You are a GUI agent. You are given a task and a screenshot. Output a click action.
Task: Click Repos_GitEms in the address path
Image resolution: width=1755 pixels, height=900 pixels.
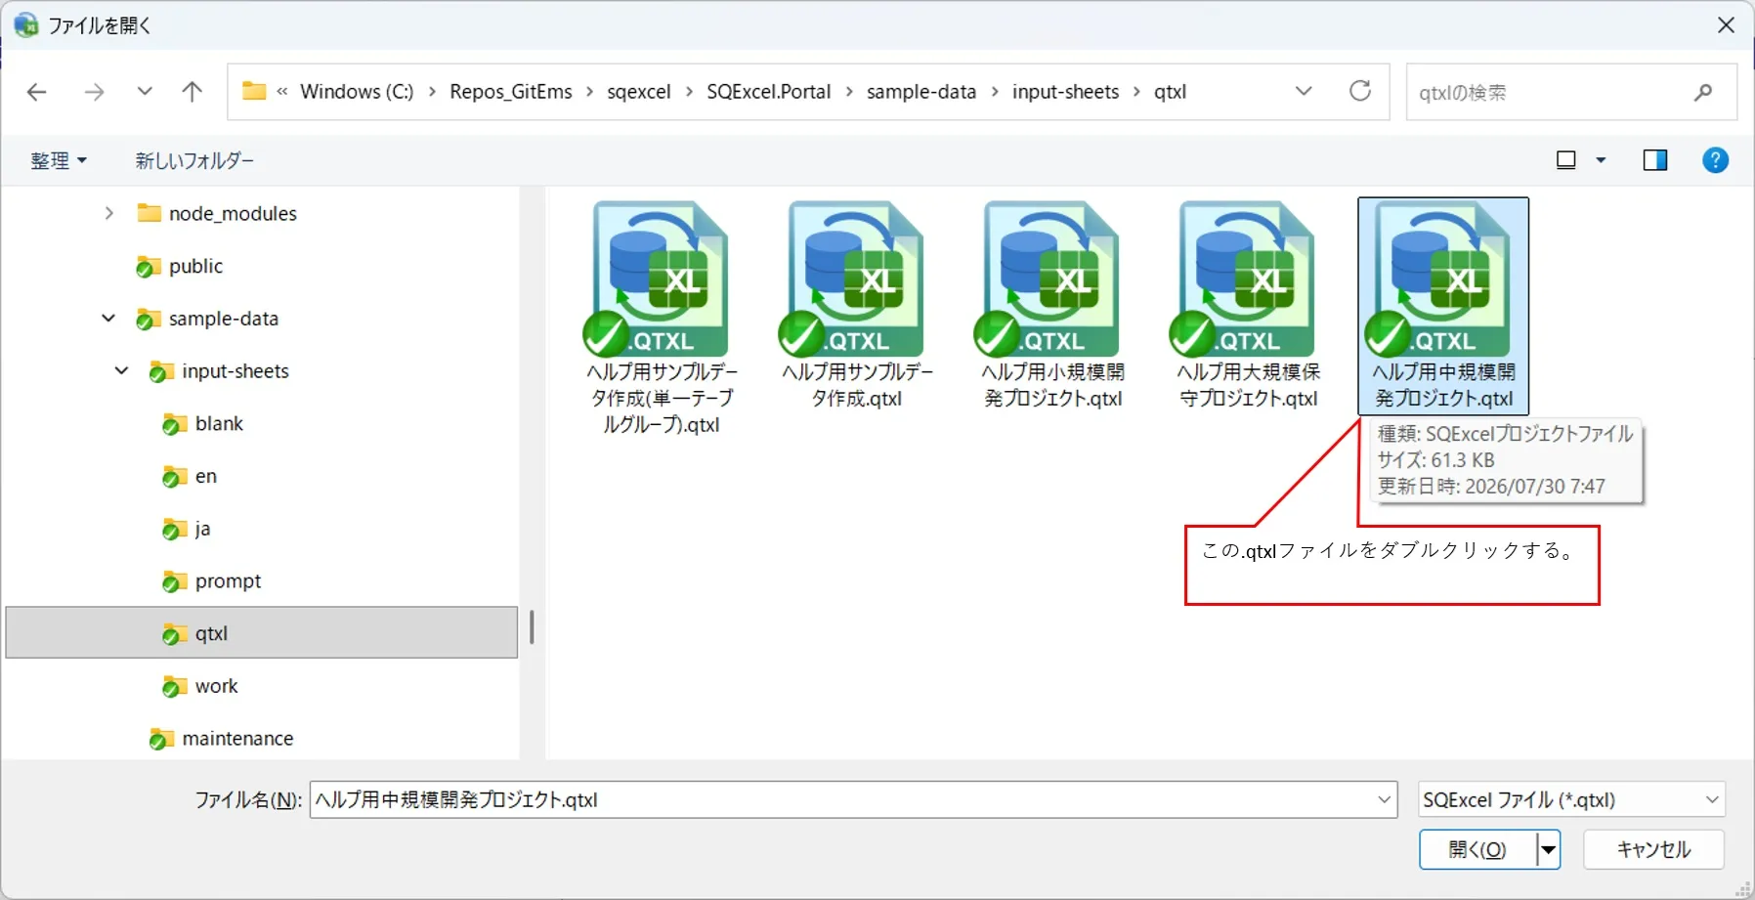point(511,92)
